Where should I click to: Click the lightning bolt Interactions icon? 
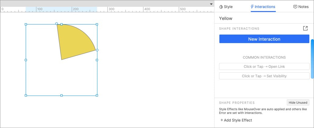click(x=252, y=7)
